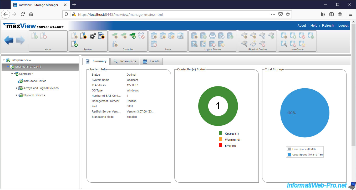Click the Rescan Controller icon with magnifier

tap(133, 36)
